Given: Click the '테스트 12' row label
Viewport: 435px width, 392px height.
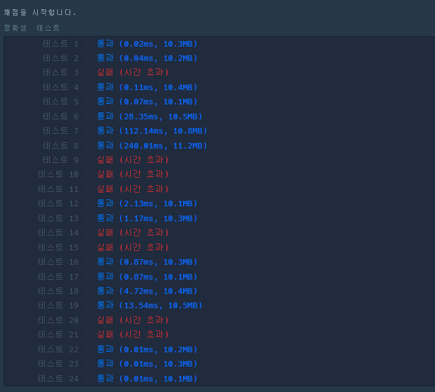Looking at the screenshot, I should (x=58, y=203).
